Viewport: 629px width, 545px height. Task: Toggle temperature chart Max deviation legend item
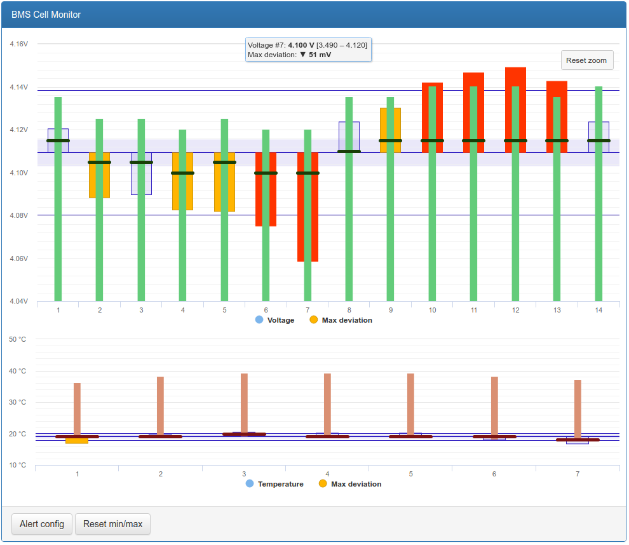(356, 484)
